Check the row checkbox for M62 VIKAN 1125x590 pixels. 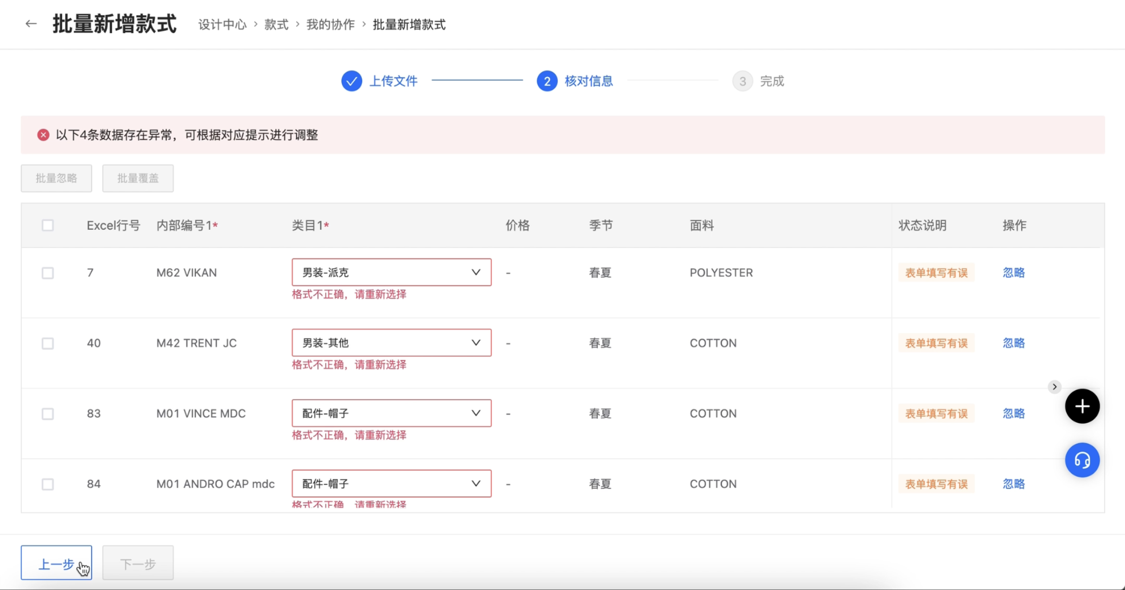[x=48, y=273]
